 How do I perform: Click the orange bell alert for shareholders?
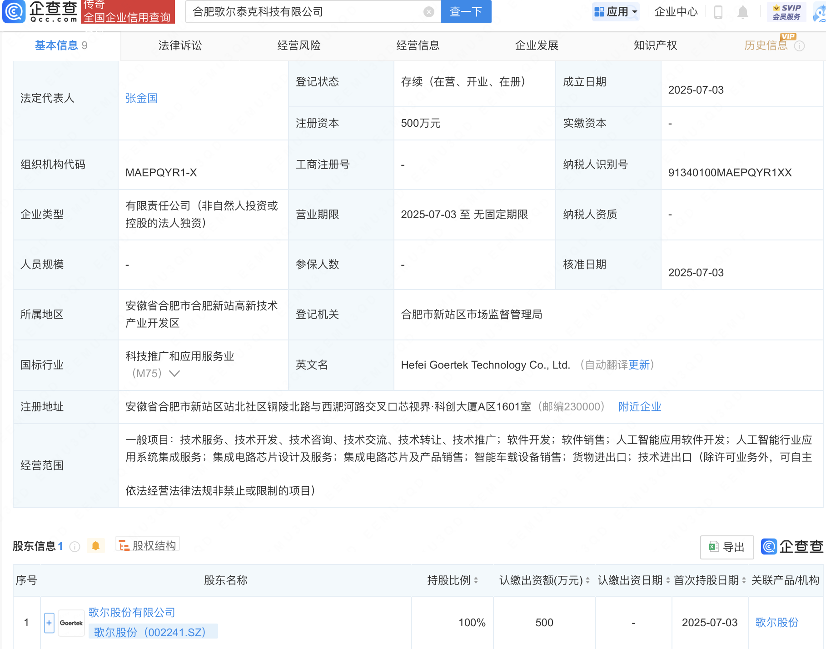pos(95,546)
